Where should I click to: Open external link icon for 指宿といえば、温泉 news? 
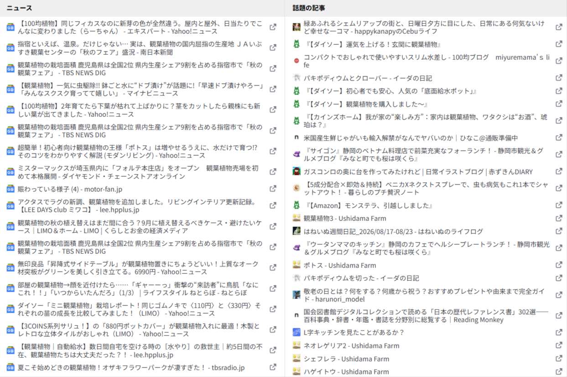(x=273, y=47)
